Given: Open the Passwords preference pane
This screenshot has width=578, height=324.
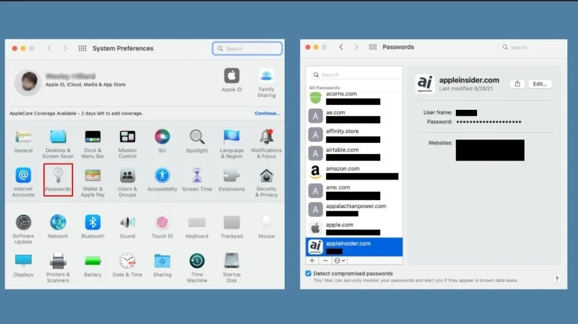Looking at the screenshot, I should click(x=58, y=180).
